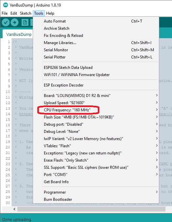Expand the Debug port submenu
172x222 pixels.
tap(96, 124)
